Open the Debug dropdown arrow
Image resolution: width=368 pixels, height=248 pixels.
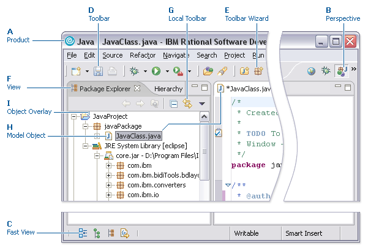[x=145, y=71]
